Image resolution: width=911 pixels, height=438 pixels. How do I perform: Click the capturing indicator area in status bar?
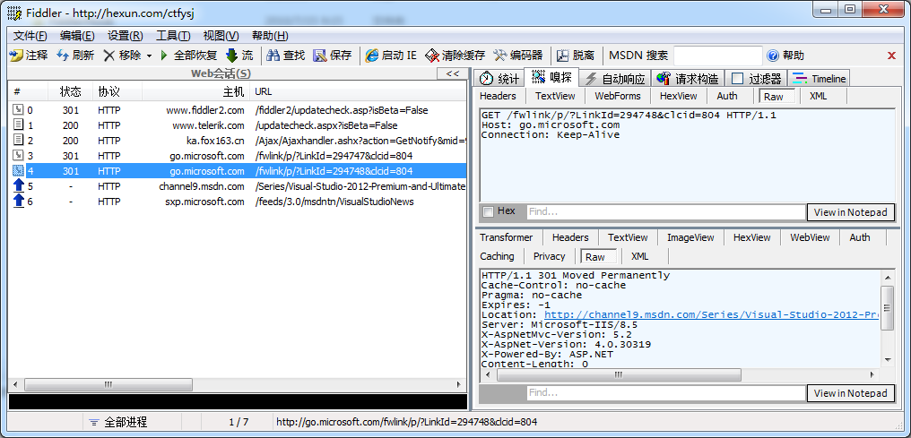44,423
